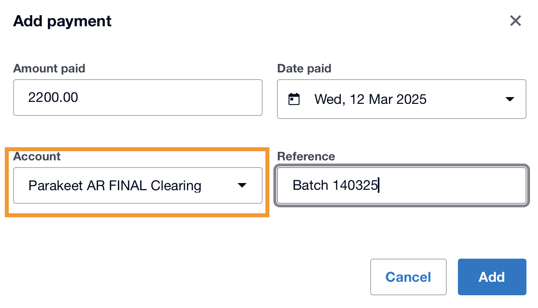Click the 2200.00 amount text
The width and height of the screenshot is (538, 308).
pos(53,97)
